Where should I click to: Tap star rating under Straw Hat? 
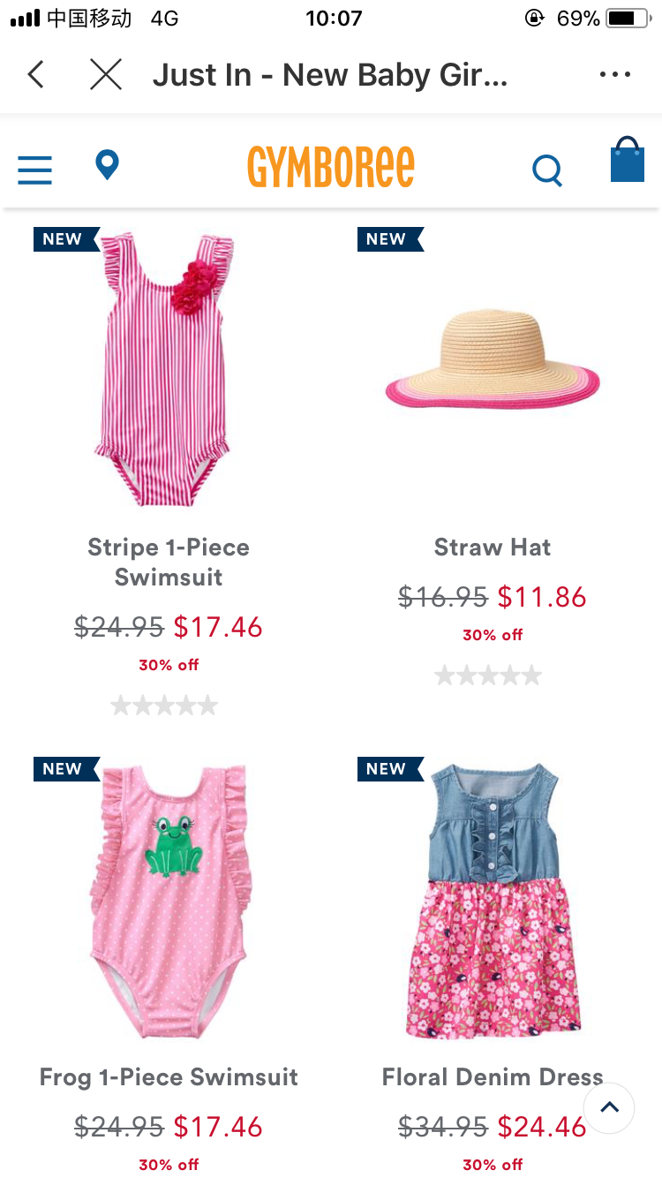tap(488, 676)
